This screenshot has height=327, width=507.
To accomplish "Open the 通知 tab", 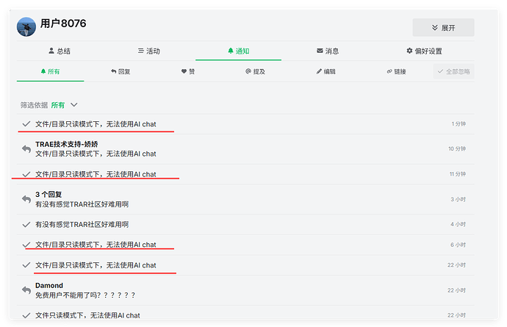I will 238,51.
